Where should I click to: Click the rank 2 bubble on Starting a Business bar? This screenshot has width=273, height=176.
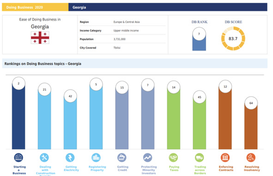[x=18, y=84]
